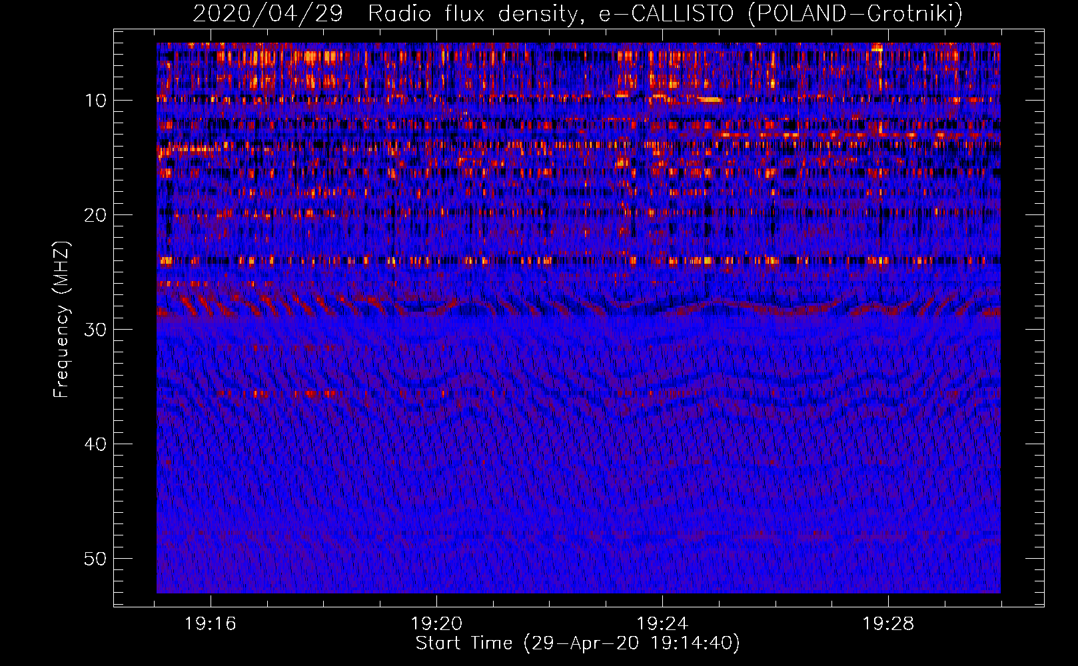Click the plot title '2020/04/29 Radio flux density'
Image resolution: width=1078 pixels, height=666 pixels.
[578, 13]
